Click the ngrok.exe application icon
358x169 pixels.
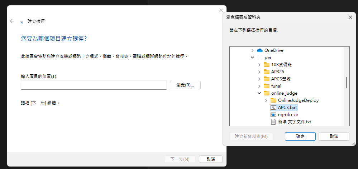[273, 115]
